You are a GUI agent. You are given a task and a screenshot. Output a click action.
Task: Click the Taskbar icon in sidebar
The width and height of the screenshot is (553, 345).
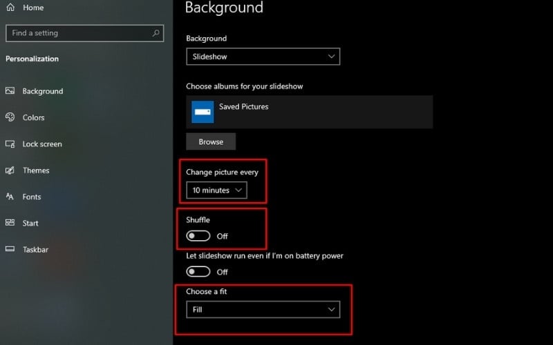(10, 249)
